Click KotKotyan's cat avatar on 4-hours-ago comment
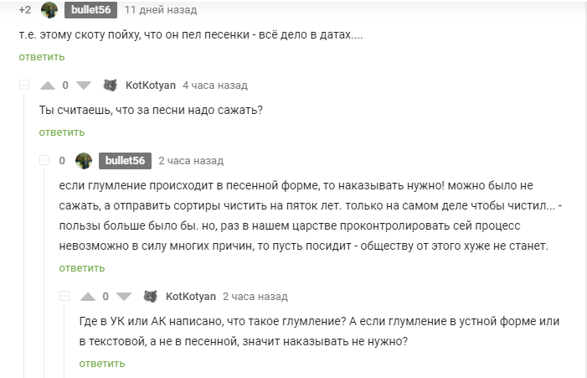 click(110, 85)
